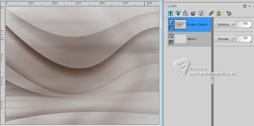Click opacity slider of Gruppo - Raster 2

[244, 24]
